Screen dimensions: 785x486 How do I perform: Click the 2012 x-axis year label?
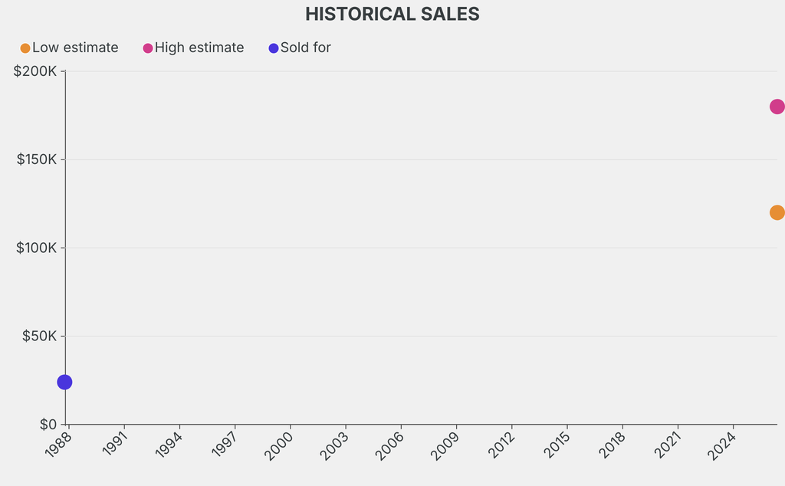pos(501,445)
